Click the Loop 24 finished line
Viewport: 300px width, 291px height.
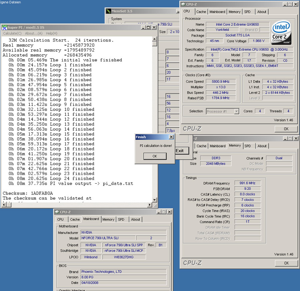pyautogui.click(x=51, y=179)
